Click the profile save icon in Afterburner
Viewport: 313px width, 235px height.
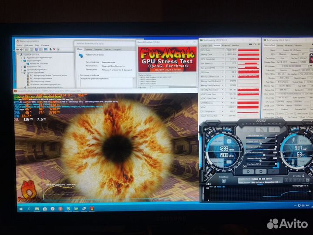[307, 180]
